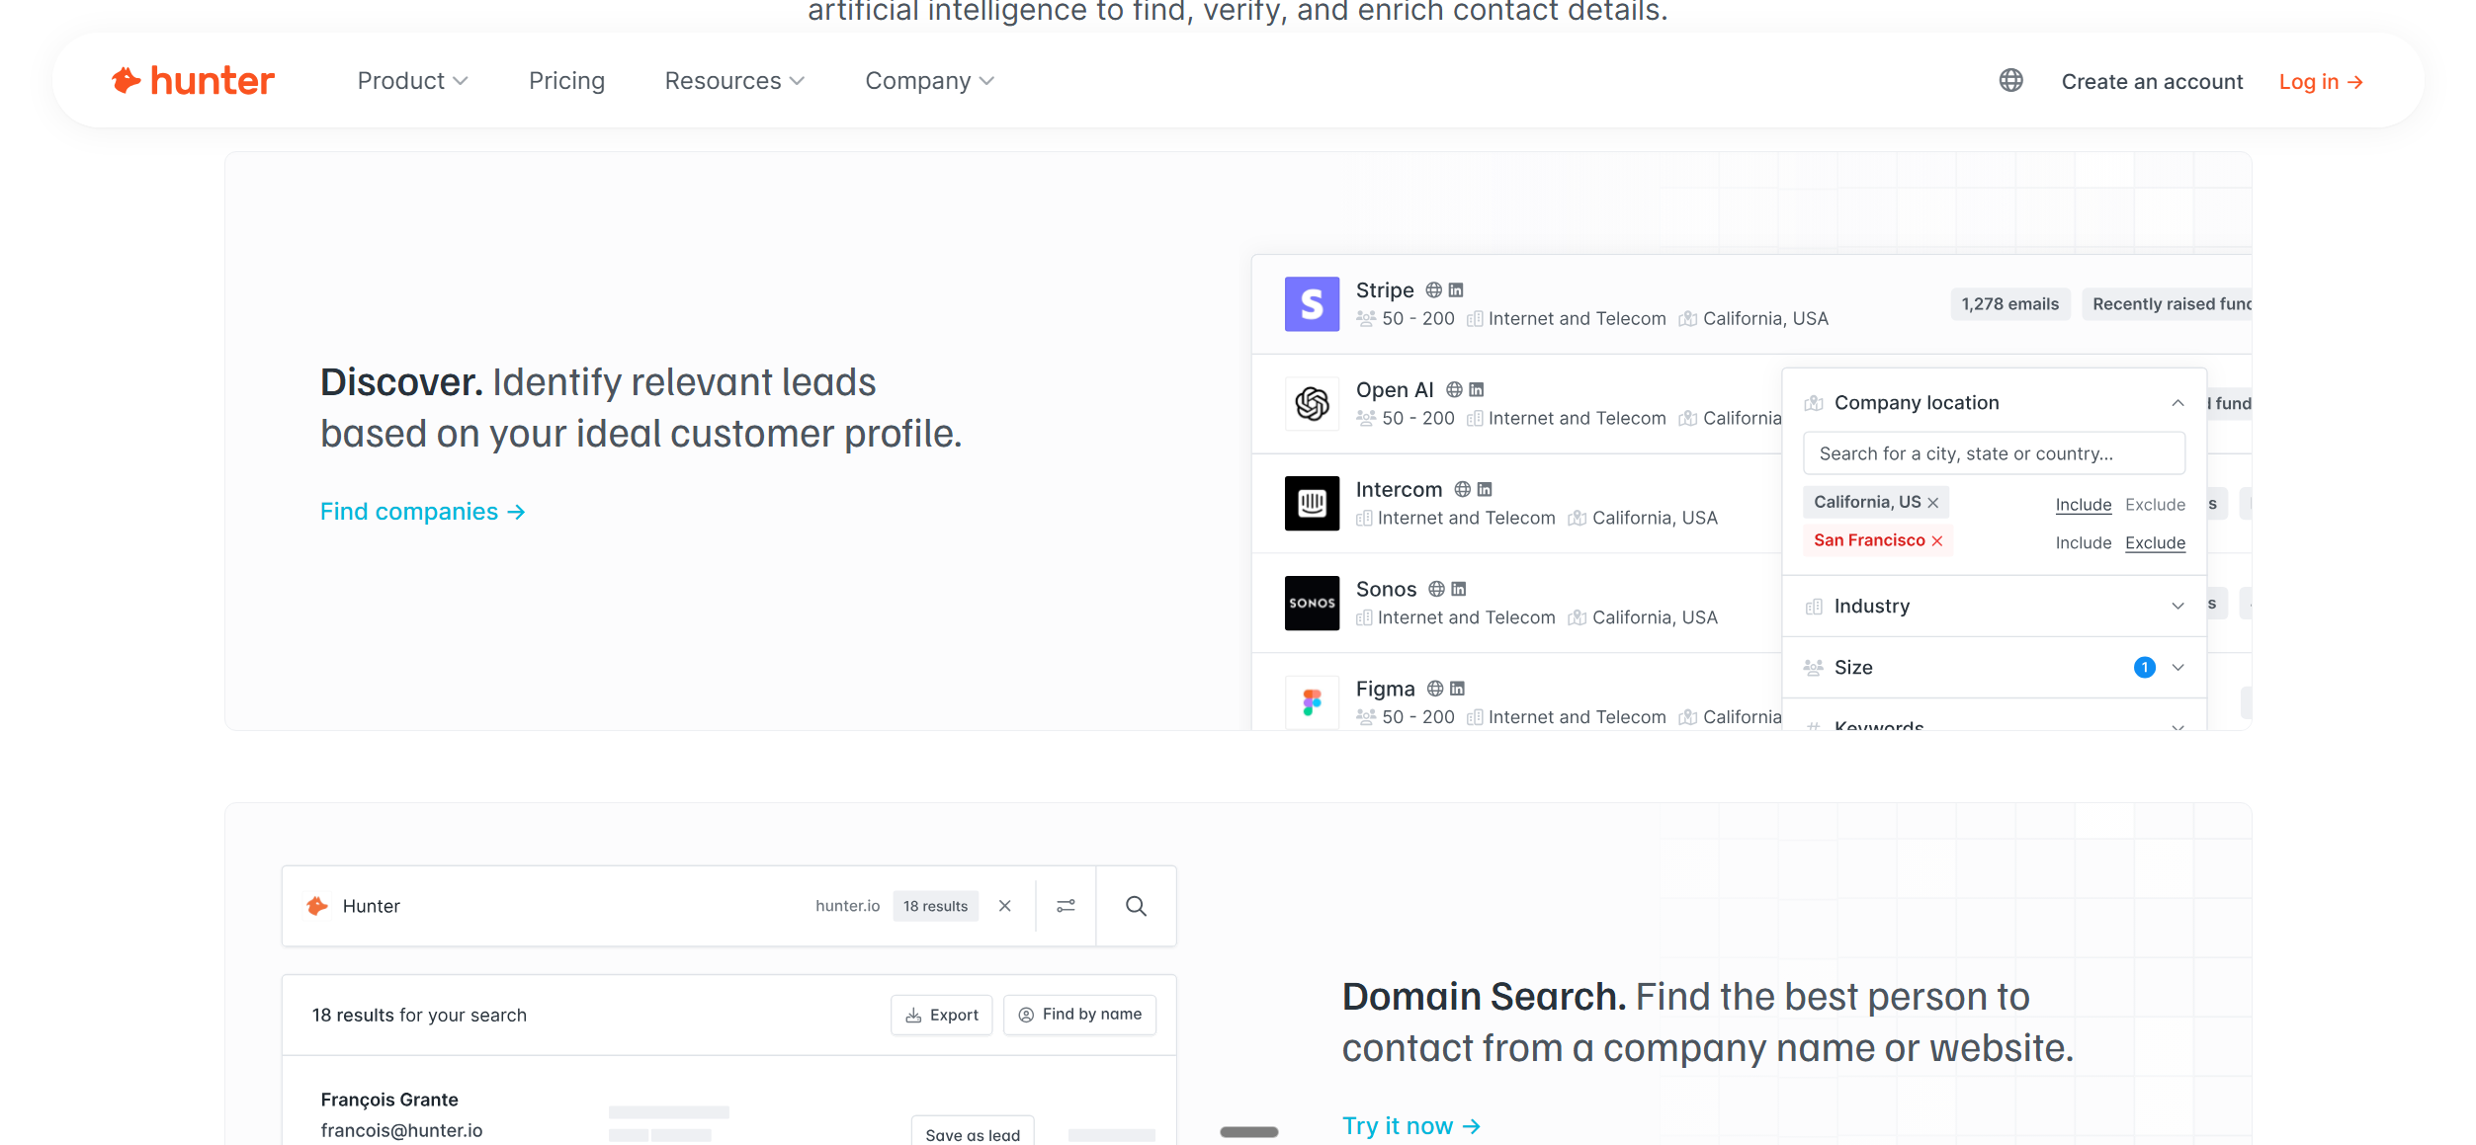Remove the San Francisco location tag
Screen dimensions: 2476x1145
(x=1937, y=541)
